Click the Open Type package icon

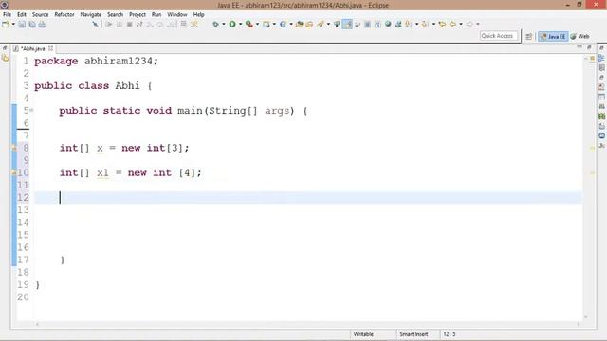point(300,24)
